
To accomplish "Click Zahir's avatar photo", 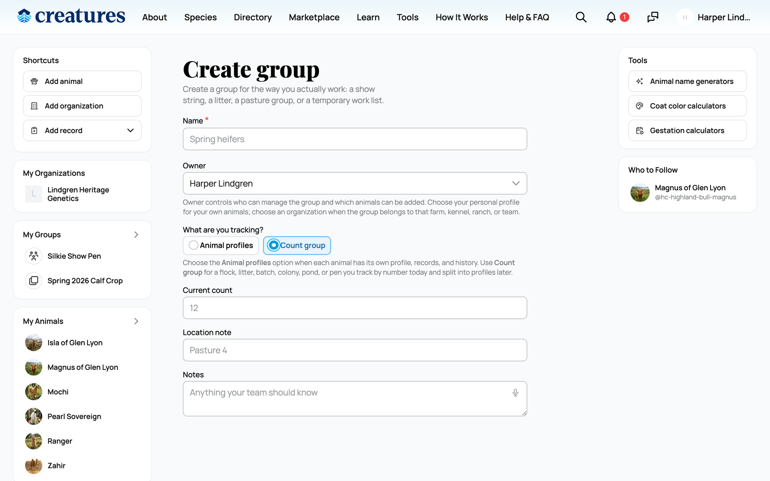I will [x=34, y=465].
